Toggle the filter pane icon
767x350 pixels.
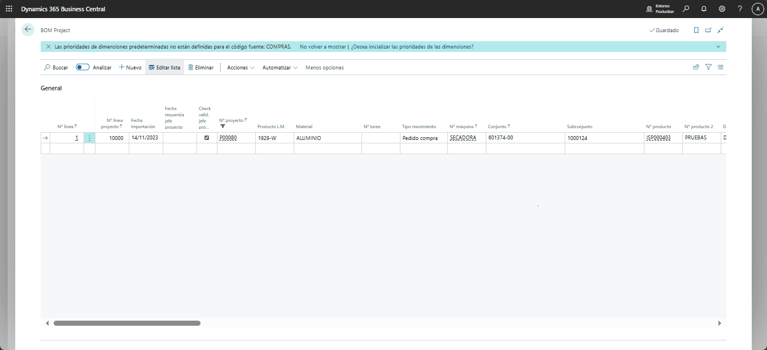tap(708, 67)
